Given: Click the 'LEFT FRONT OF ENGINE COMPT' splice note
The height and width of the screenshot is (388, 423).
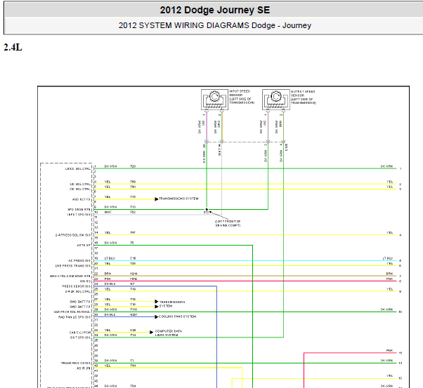Looking at the screenshot, I should [228, 223].
